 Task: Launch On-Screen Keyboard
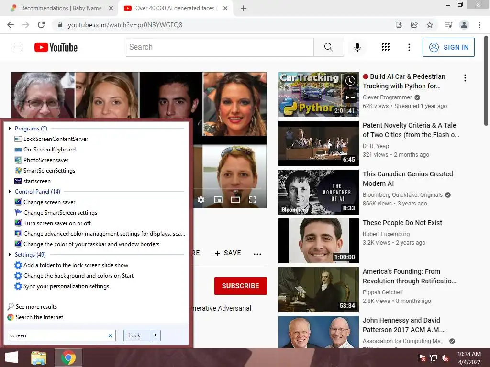click(49, 150)
